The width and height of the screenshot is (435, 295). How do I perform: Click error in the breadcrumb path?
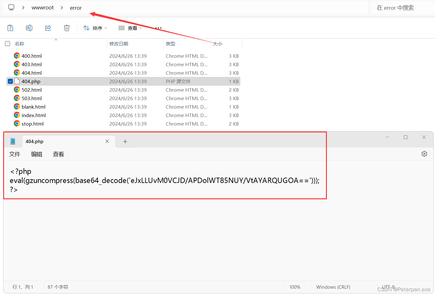pos(76,8)
